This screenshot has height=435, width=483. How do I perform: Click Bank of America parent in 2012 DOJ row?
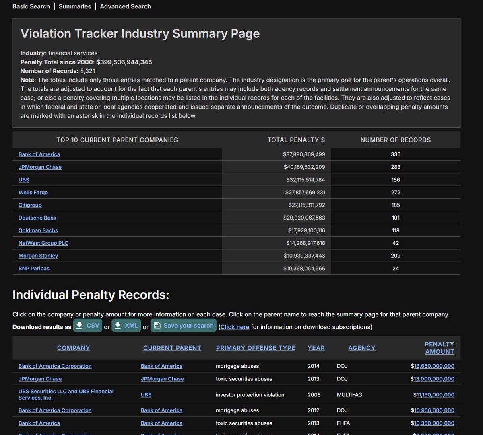pyautogui.click(x=161, y=410)
